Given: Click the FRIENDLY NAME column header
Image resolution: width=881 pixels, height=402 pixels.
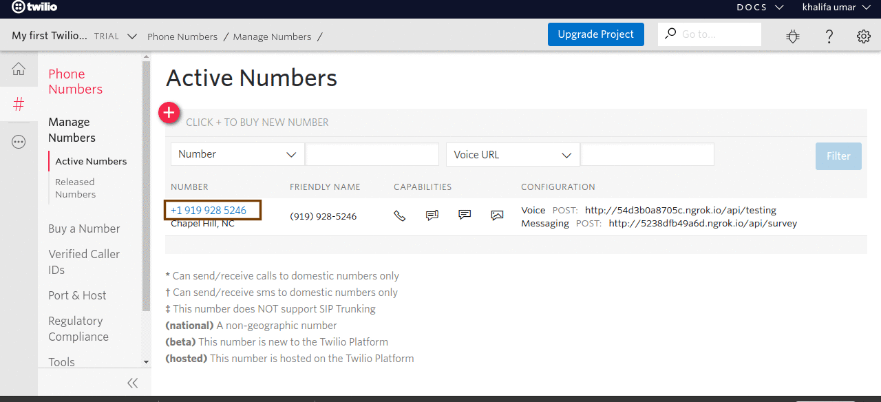Looking at the screenshot, I should [x=325, y=187].
